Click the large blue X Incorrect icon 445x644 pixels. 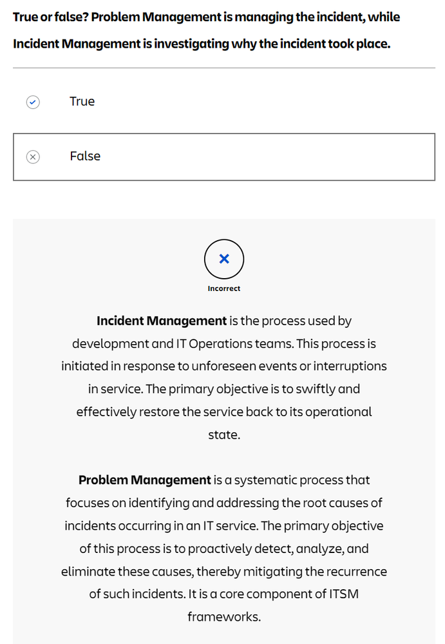click(x=224, y=259)
